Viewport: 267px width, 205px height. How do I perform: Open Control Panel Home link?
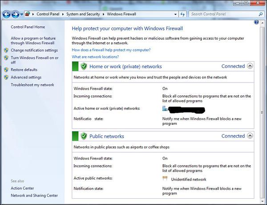(x=28, y=27)
